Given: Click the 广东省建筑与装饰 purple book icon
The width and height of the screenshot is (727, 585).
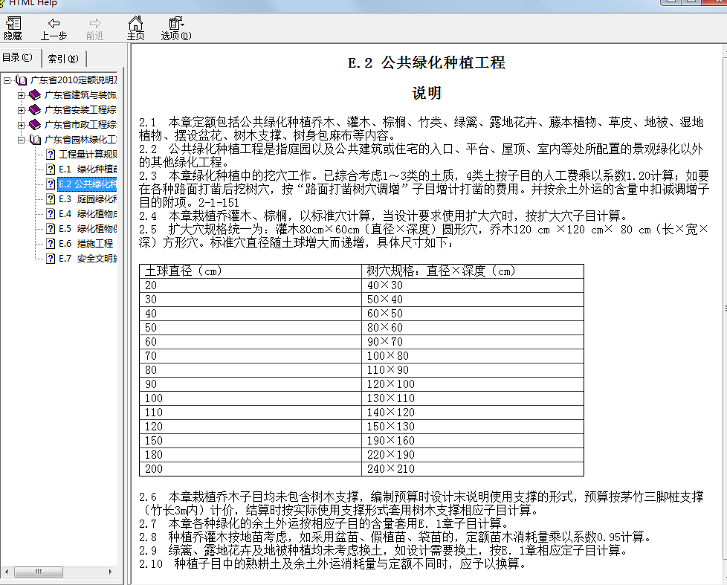Looking at the screenshot, I should pyautogui.click(x=35, y=95).
